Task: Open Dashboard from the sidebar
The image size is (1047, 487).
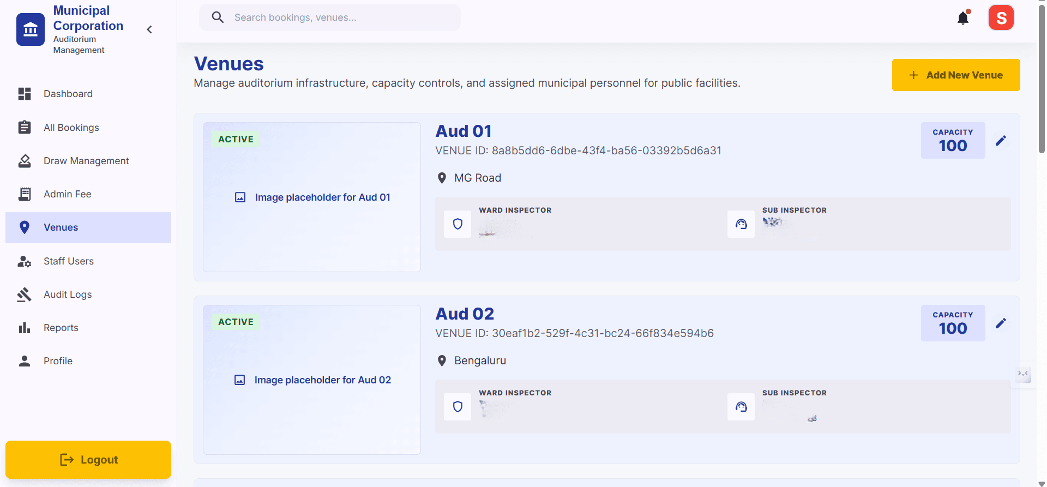Action: point(88,94)
